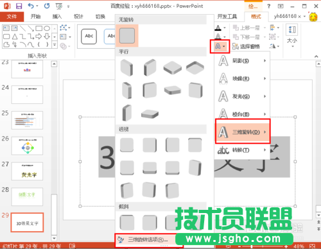Open the merge shapes dropdown
This screenshot has height=249, width=321.
65,46
